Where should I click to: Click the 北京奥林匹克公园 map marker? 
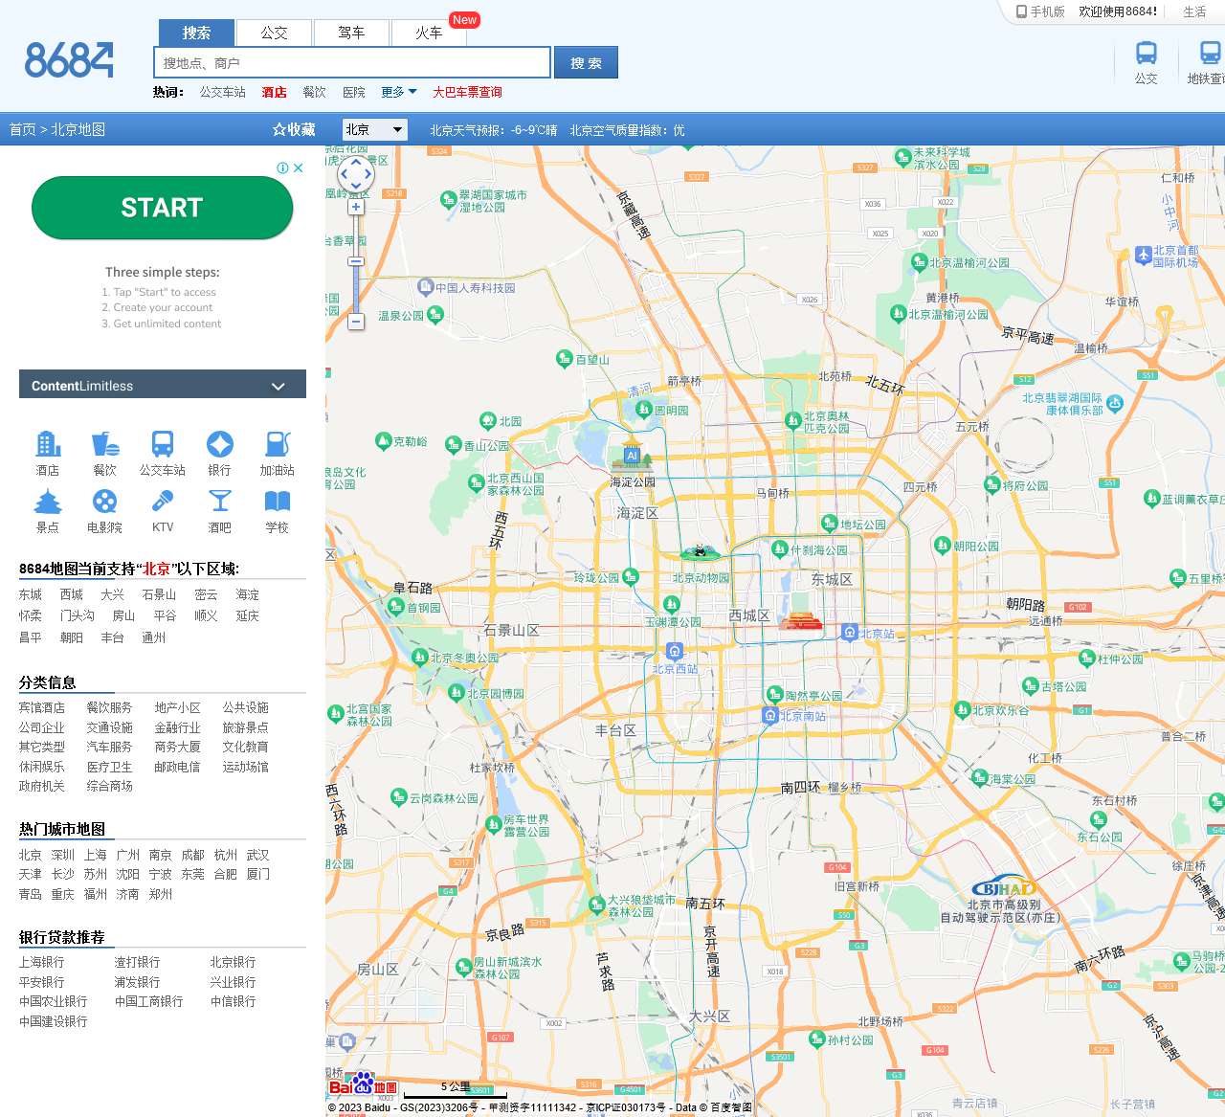point(792,419)
